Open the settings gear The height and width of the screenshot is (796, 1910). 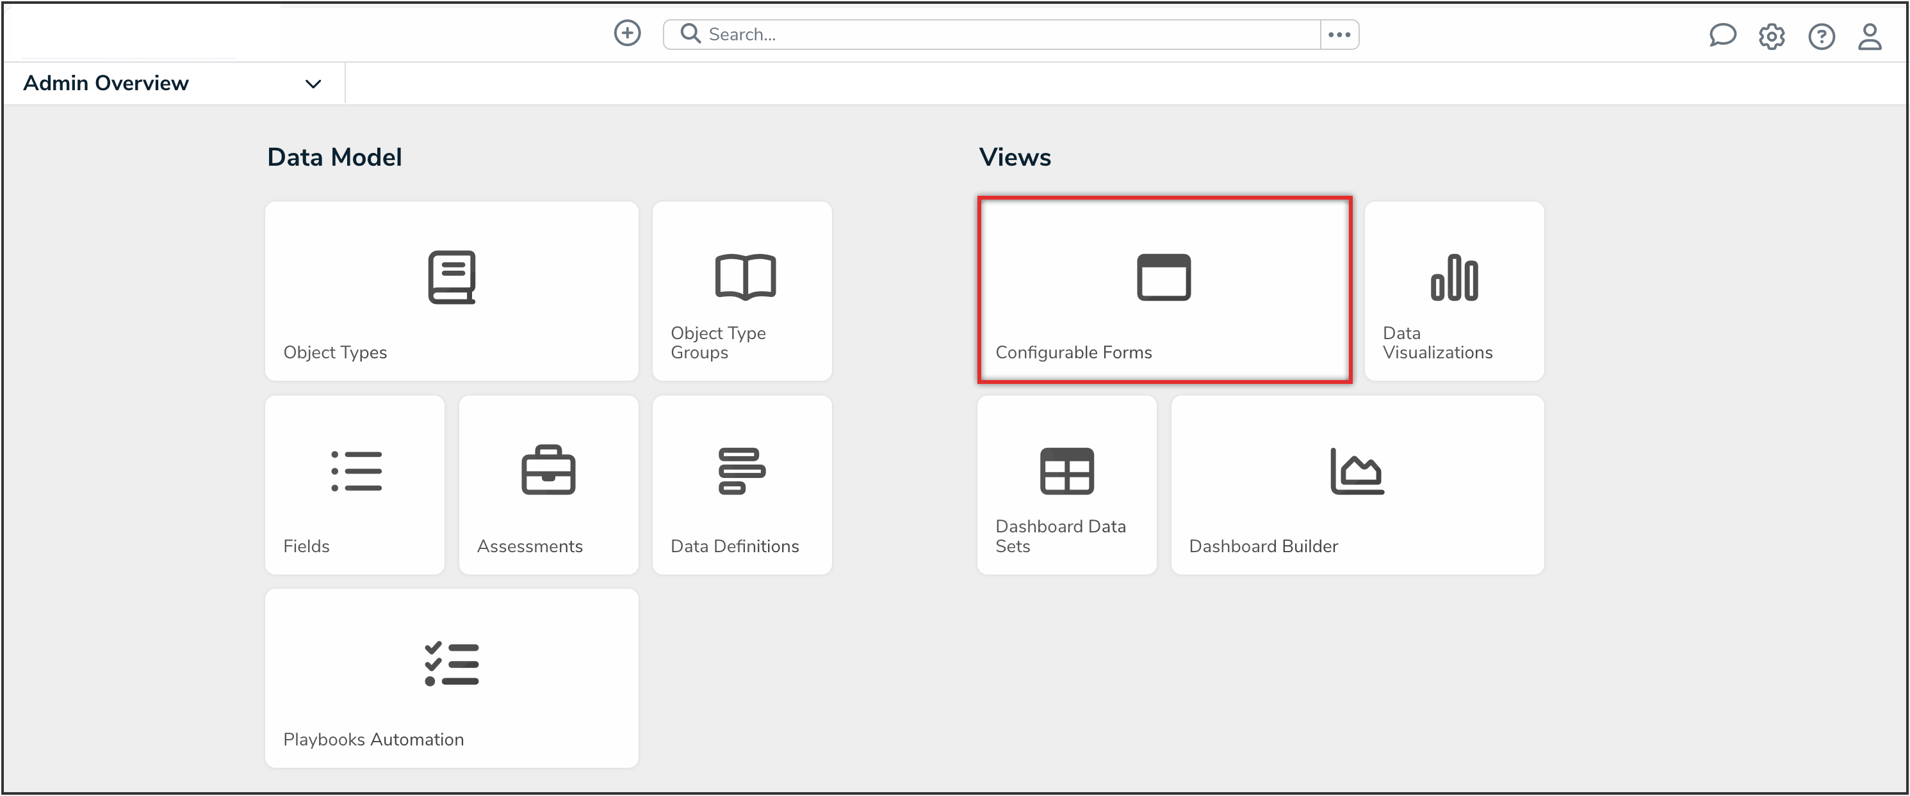(x=1772, y=36)
